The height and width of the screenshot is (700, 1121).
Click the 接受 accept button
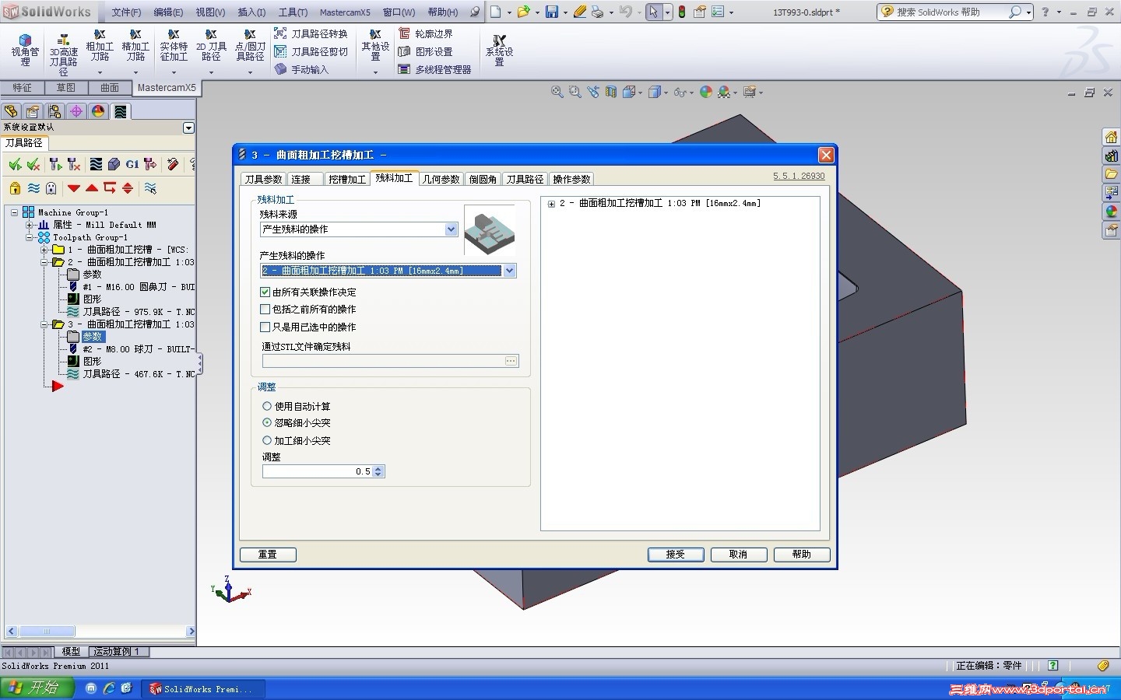click(x=676, y=555)
